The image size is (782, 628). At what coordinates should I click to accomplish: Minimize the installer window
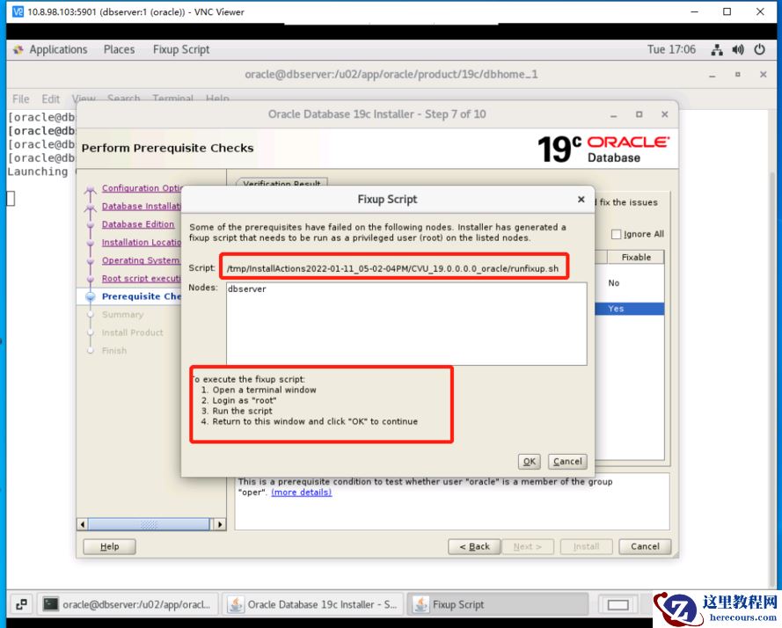613,114
